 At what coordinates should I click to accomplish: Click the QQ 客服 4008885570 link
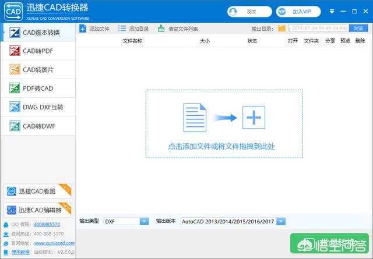[46, 224]
